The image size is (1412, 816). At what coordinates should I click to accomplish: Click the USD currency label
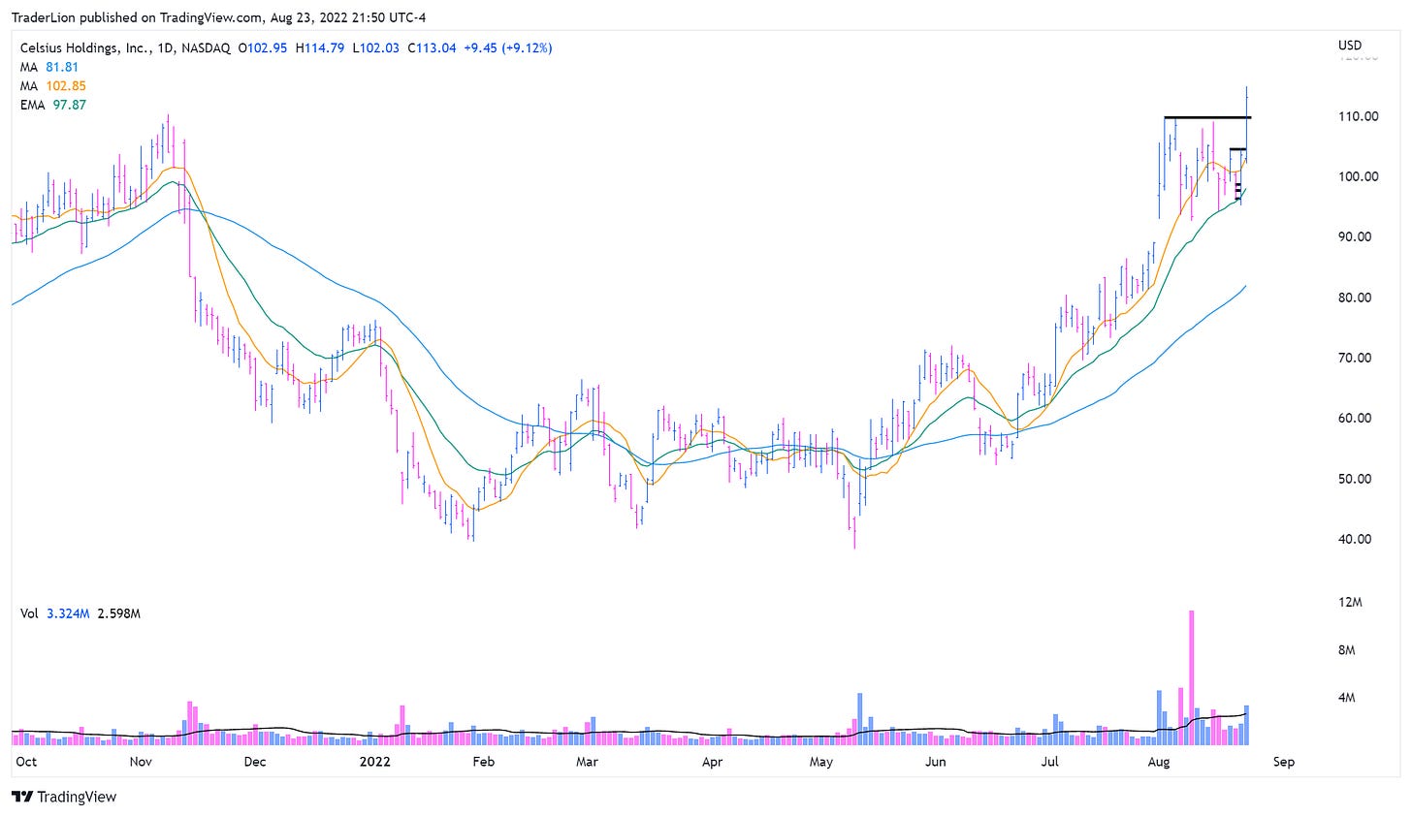pyautogui.click(x=1349, y=46)
